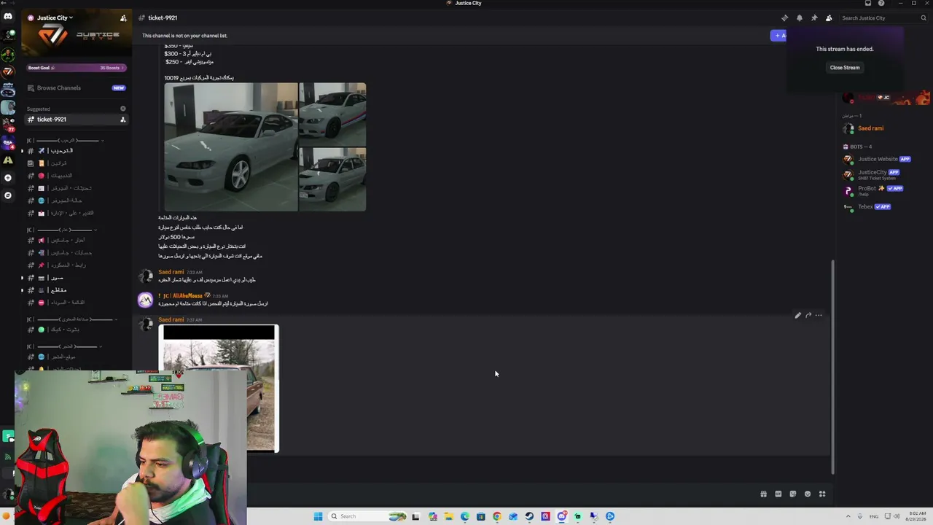The height and width of the screenshot is (525, 933).
Task: Show pinned messages
Action: pos(814,17)
